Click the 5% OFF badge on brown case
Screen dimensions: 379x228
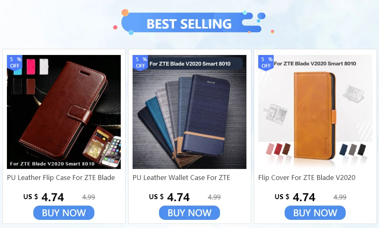15,62
